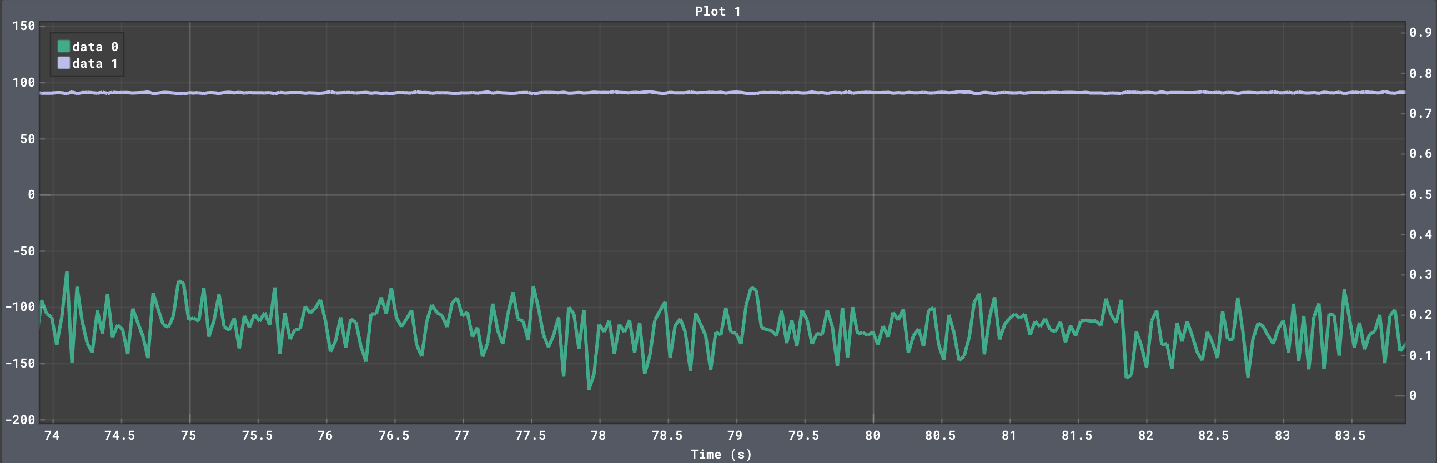Click the 0.3 label on right axis
1437x463 pixels.
click(1420, 274)
